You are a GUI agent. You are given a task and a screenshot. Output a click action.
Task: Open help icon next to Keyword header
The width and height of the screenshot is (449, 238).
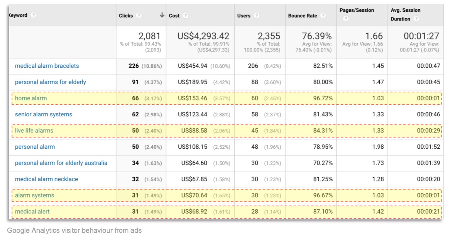tap(34, 15)
